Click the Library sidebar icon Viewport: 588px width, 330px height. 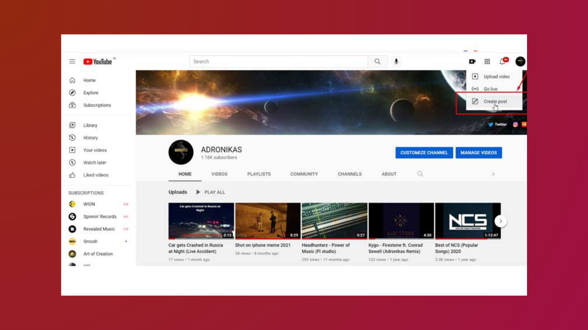point(72,125)
